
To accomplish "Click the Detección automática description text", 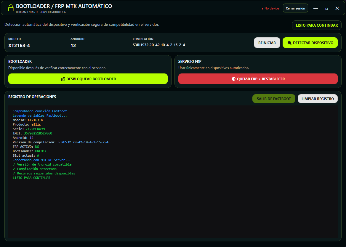I will [x=82, y=25].
